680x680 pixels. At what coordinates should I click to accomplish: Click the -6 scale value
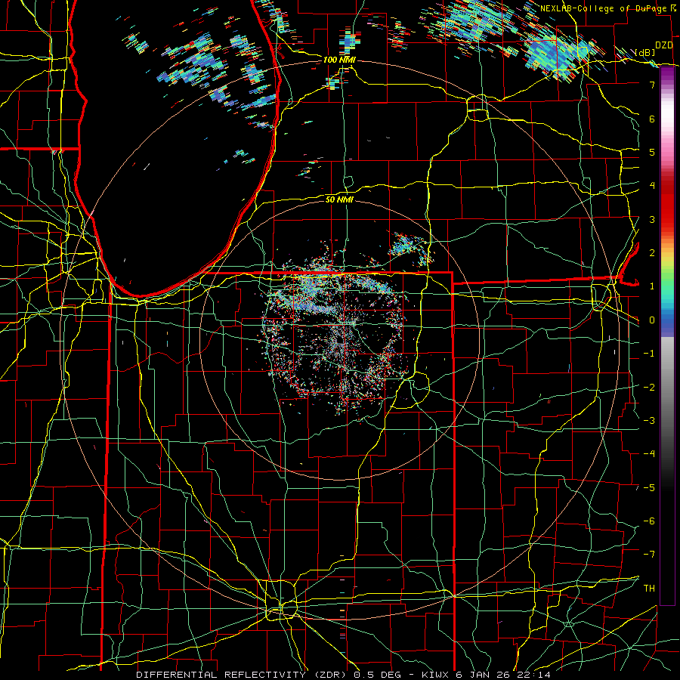649,521
